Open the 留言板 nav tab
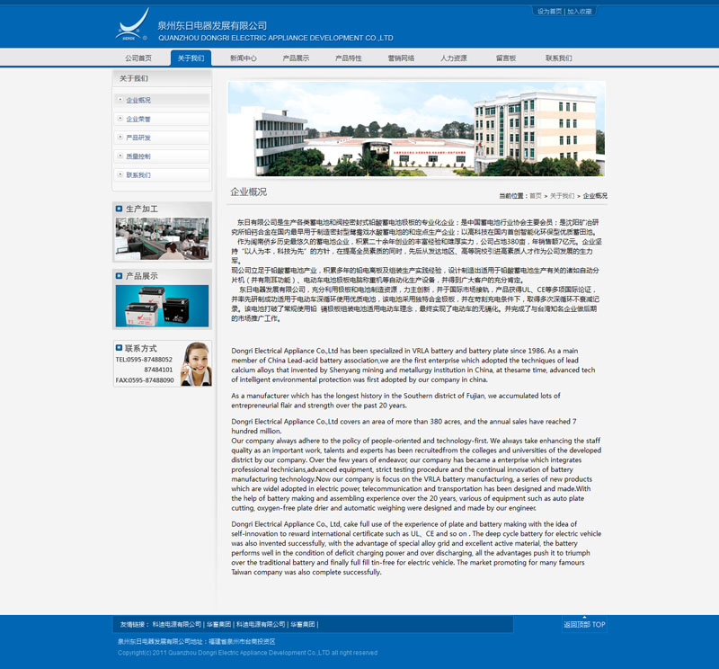This screenshot has height=669, width=719. [x=506, y=58]
